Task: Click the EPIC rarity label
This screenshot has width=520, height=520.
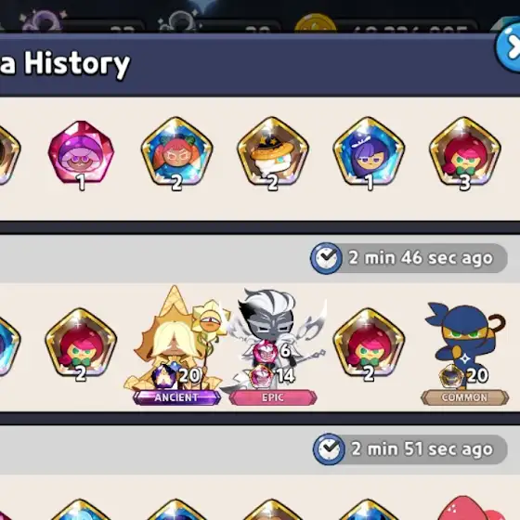Action: coord(273,397)
